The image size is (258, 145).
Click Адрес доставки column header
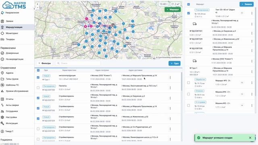point(135,70)
